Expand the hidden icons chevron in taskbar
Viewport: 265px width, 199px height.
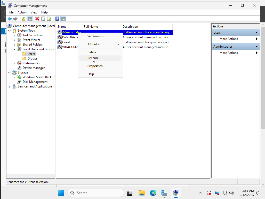click(200, 193)
